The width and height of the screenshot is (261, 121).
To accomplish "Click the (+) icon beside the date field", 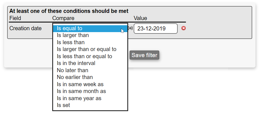I will pyautogui.click(x=130, y=28).
